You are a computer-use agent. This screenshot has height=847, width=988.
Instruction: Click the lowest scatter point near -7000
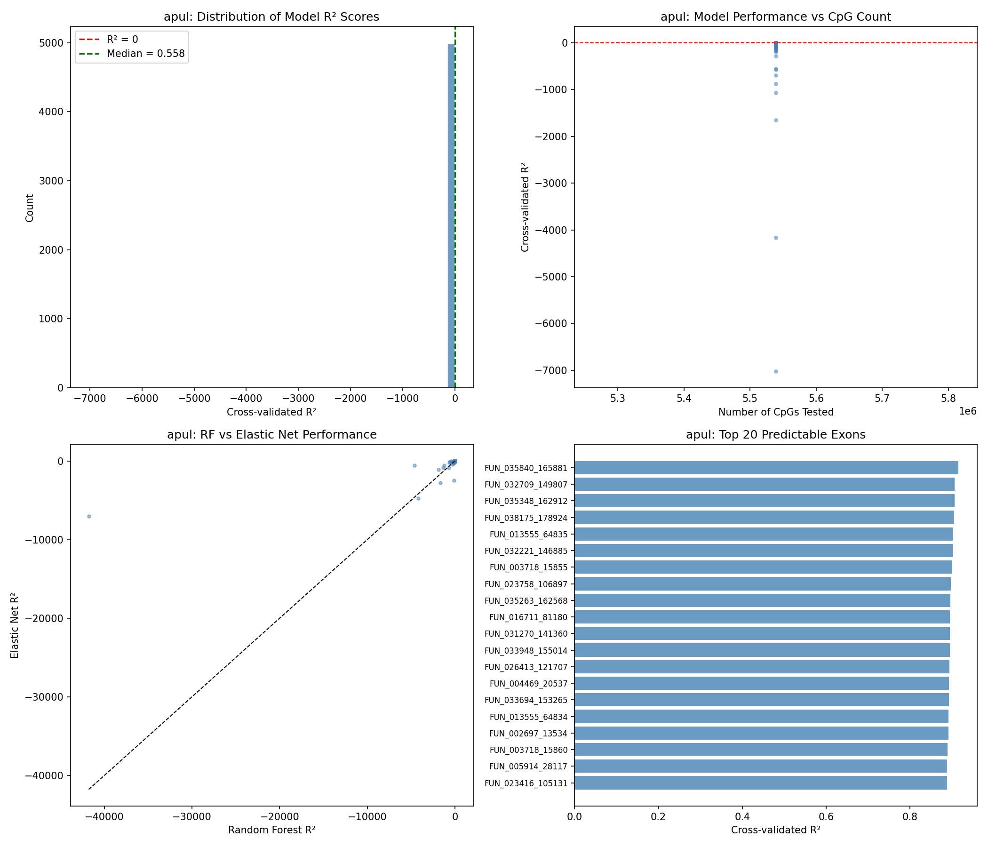776,372
